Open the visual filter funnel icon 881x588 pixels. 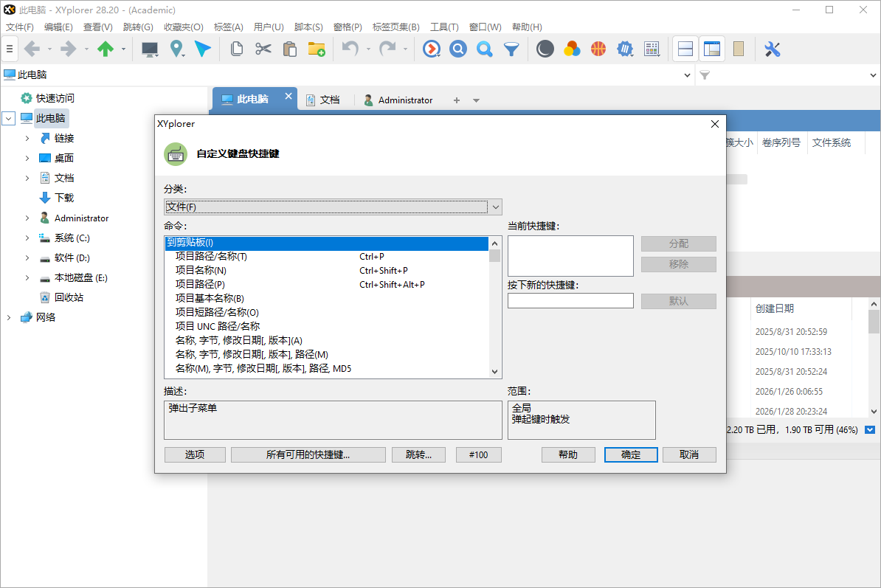pyautogui.click(x=511, y=49)
